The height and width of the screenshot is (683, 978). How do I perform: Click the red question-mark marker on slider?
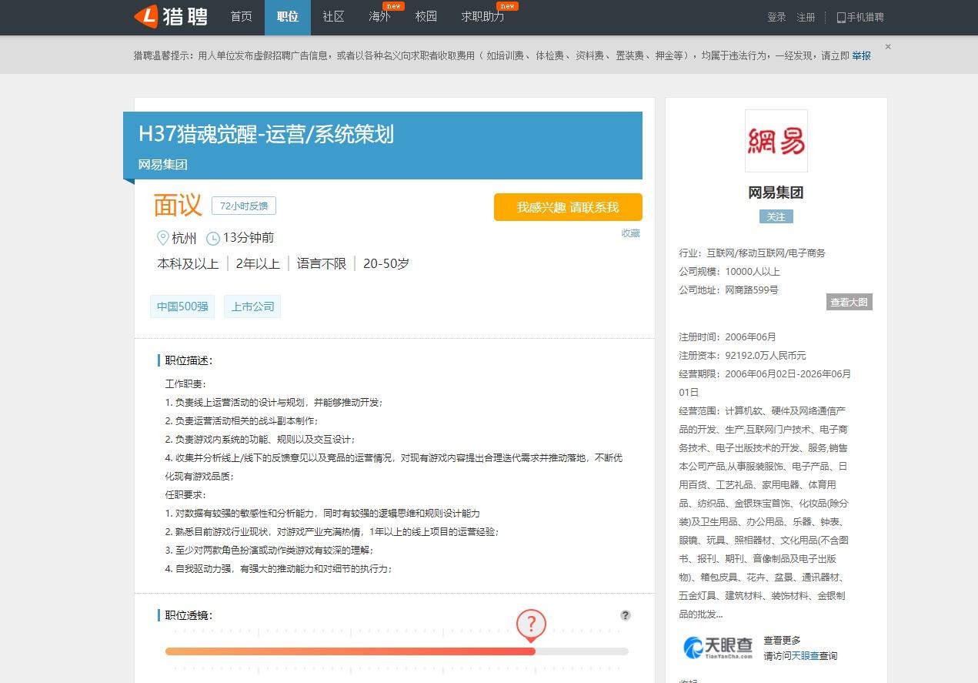(x=531, y=624)
